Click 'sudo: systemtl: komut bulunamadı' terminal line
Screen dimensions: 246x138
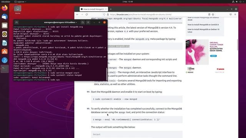[32, 77]
